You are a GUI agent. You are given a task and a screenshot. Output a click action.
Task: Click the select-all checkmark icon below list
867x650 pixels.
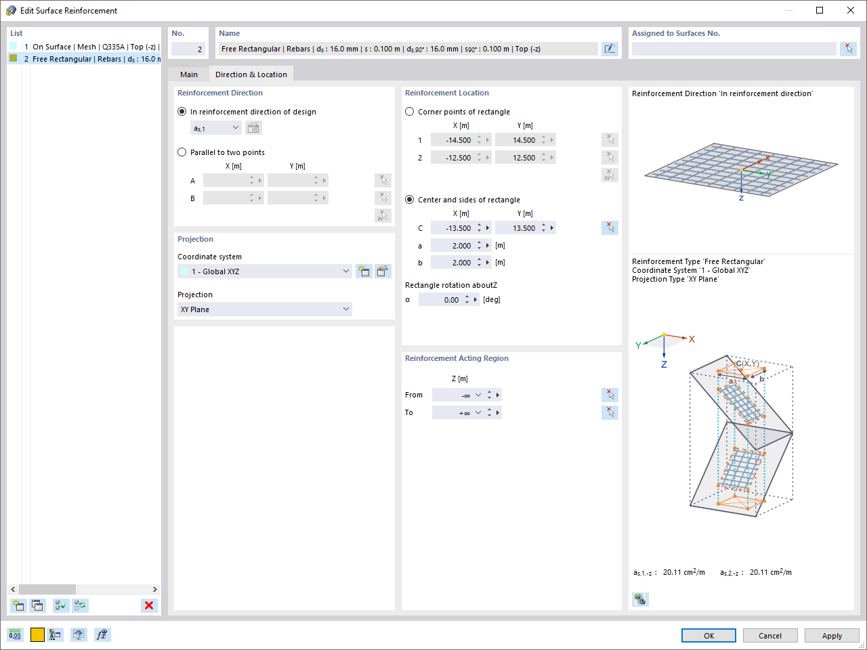(61, 605)
